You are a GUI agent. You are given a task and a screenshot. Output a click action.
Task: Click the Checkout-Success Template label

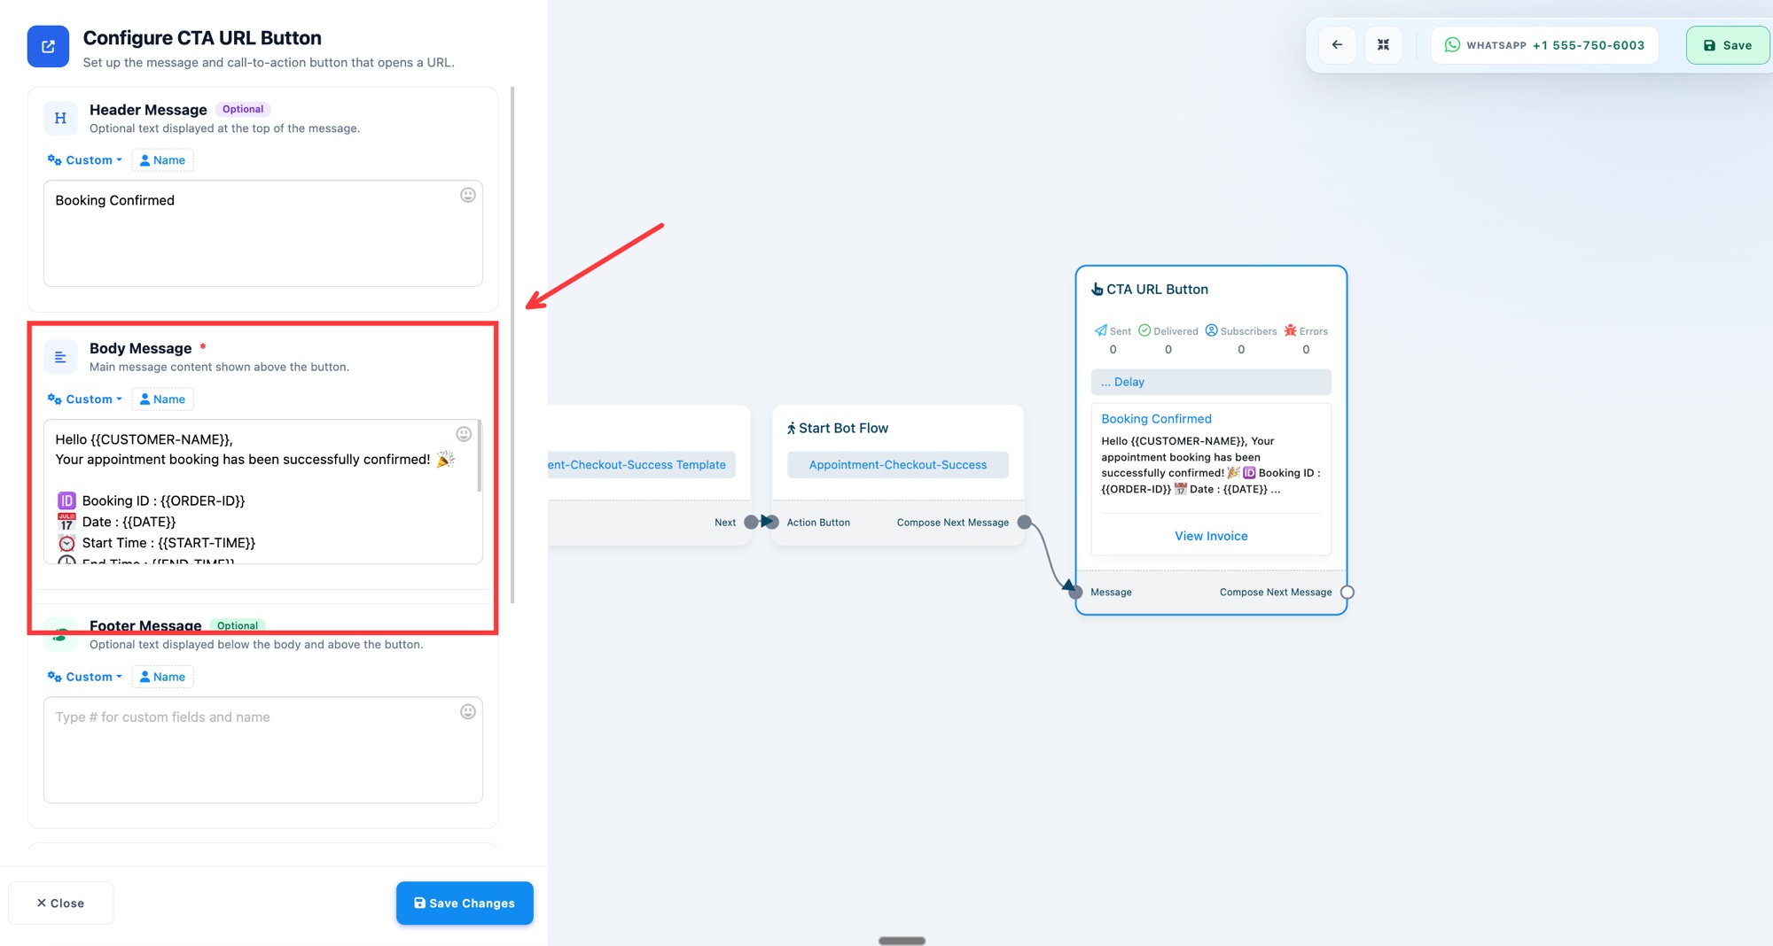(642, 464)
